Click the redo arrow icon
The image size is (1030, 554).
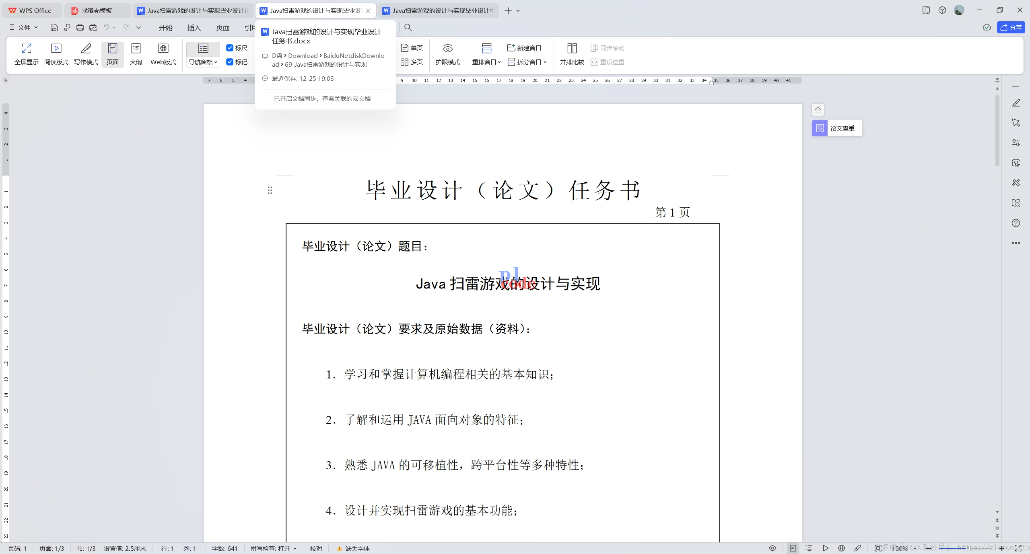pyautogui.click(x=126, y=27)
